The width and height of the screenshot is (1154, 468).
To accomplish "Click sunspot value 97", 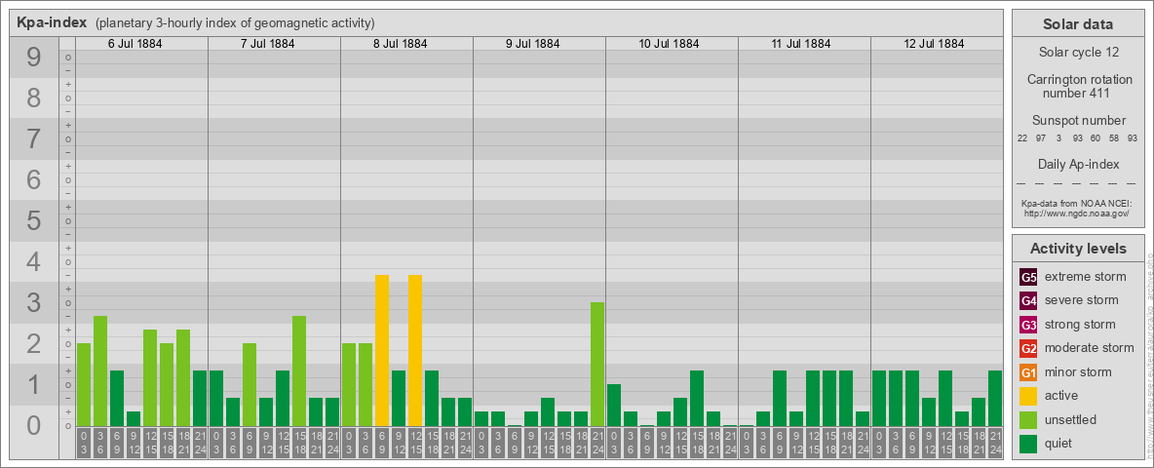I will click(x=1041, y=138).
